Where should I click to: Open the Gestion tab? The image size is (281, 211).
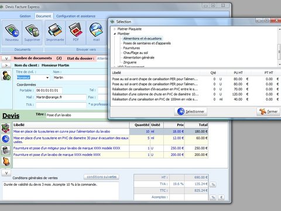25,16
